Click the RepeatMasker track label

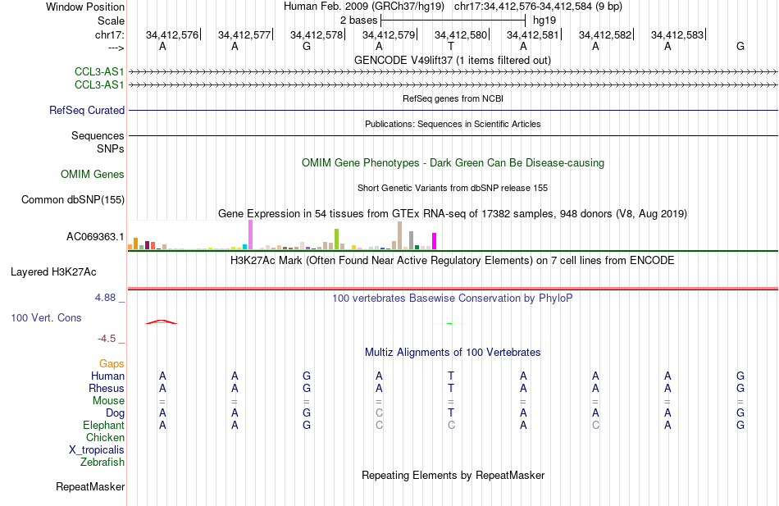coord(90,486)
